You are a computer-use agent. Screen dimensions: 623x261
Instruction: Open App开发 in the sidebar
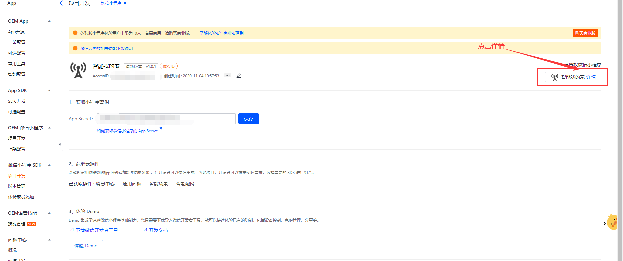tap(16, 32)
